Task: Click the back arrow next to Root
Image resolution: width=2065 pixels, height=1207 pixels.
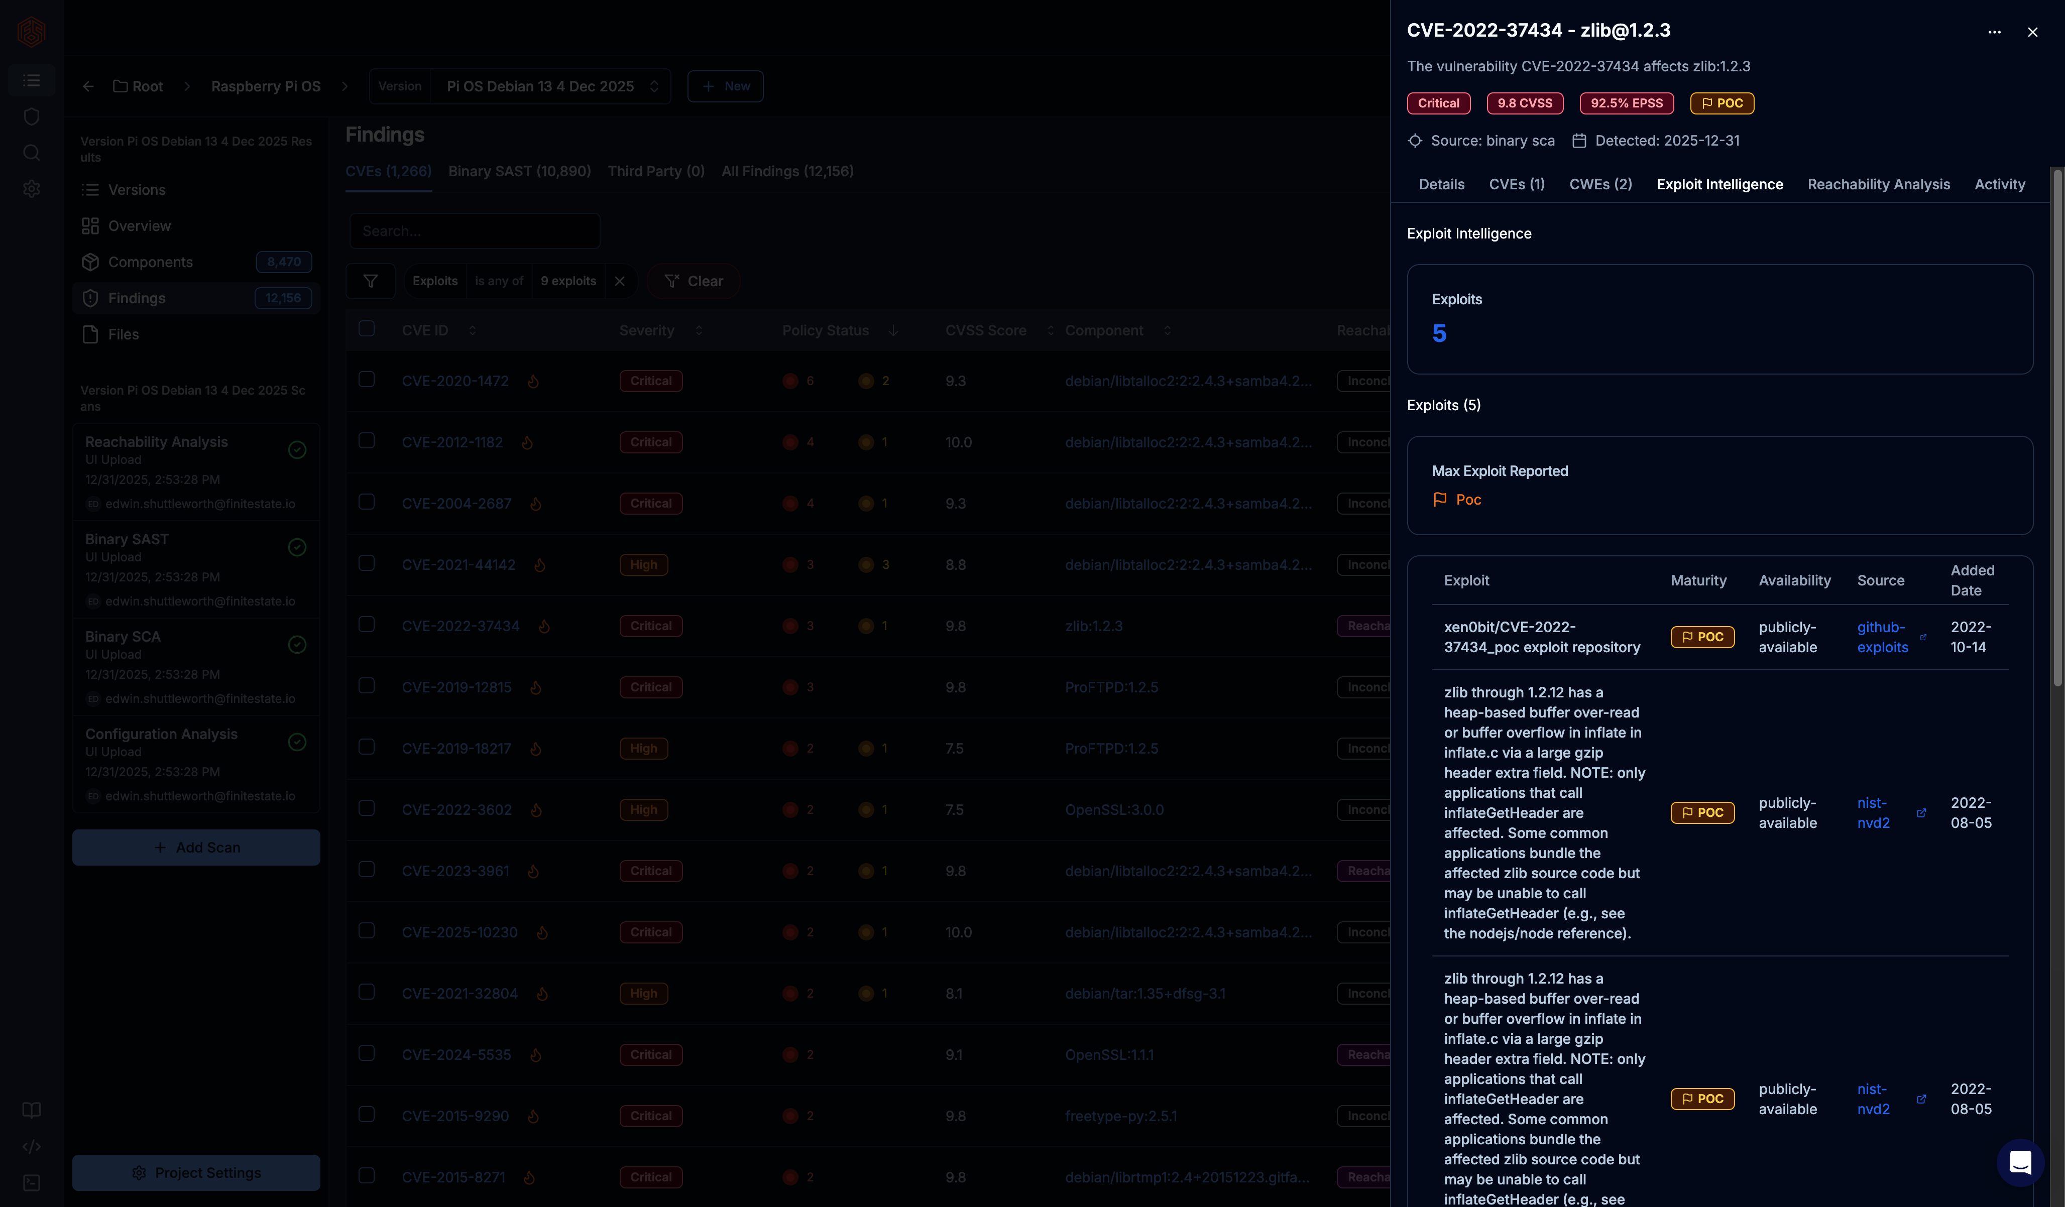Action: [x=88, y=86]
